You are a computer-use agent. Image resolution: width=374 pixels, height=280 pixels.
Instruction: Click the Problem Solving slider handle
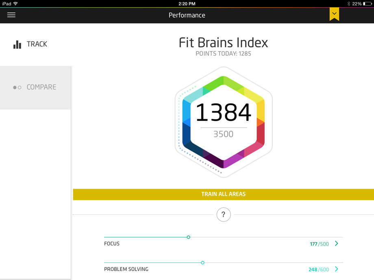pos(202,263)
